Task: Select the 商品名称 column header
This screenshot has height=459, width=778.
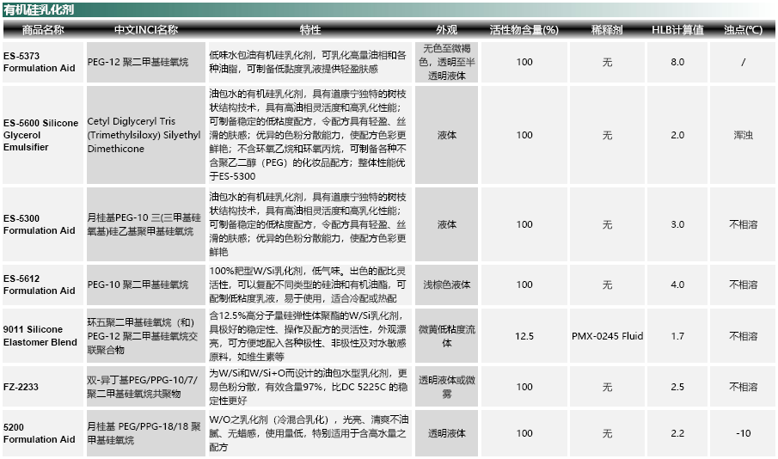Action: pos(43,29)
